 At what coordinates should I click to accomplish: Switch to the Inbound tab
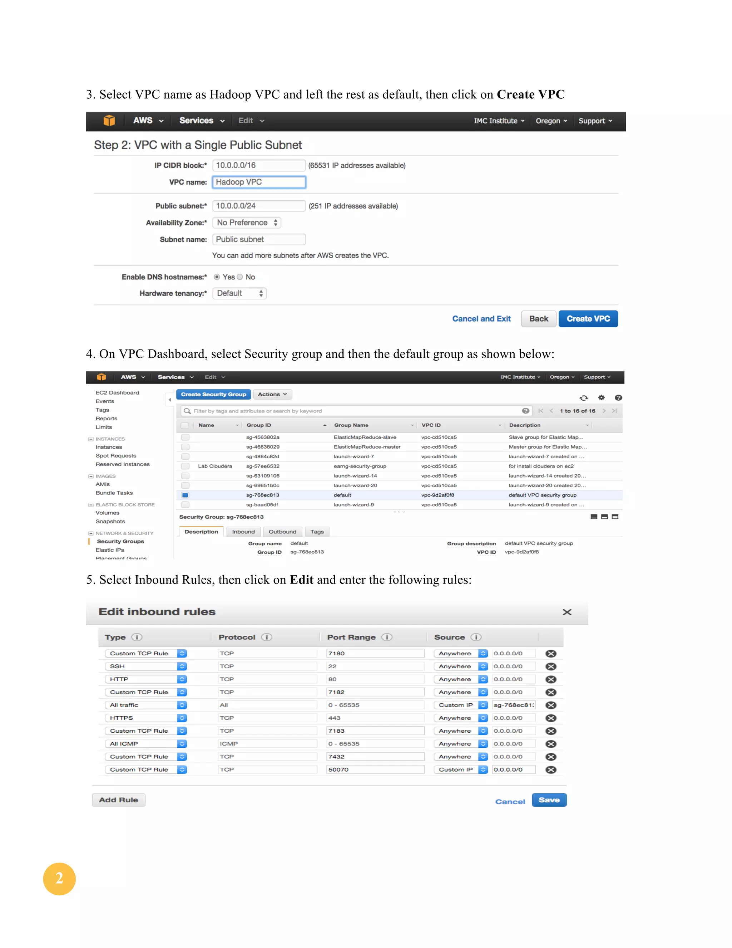243,532
